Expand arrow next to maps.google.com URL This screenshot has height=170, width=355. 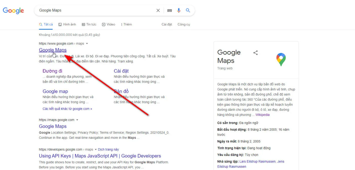77,120
